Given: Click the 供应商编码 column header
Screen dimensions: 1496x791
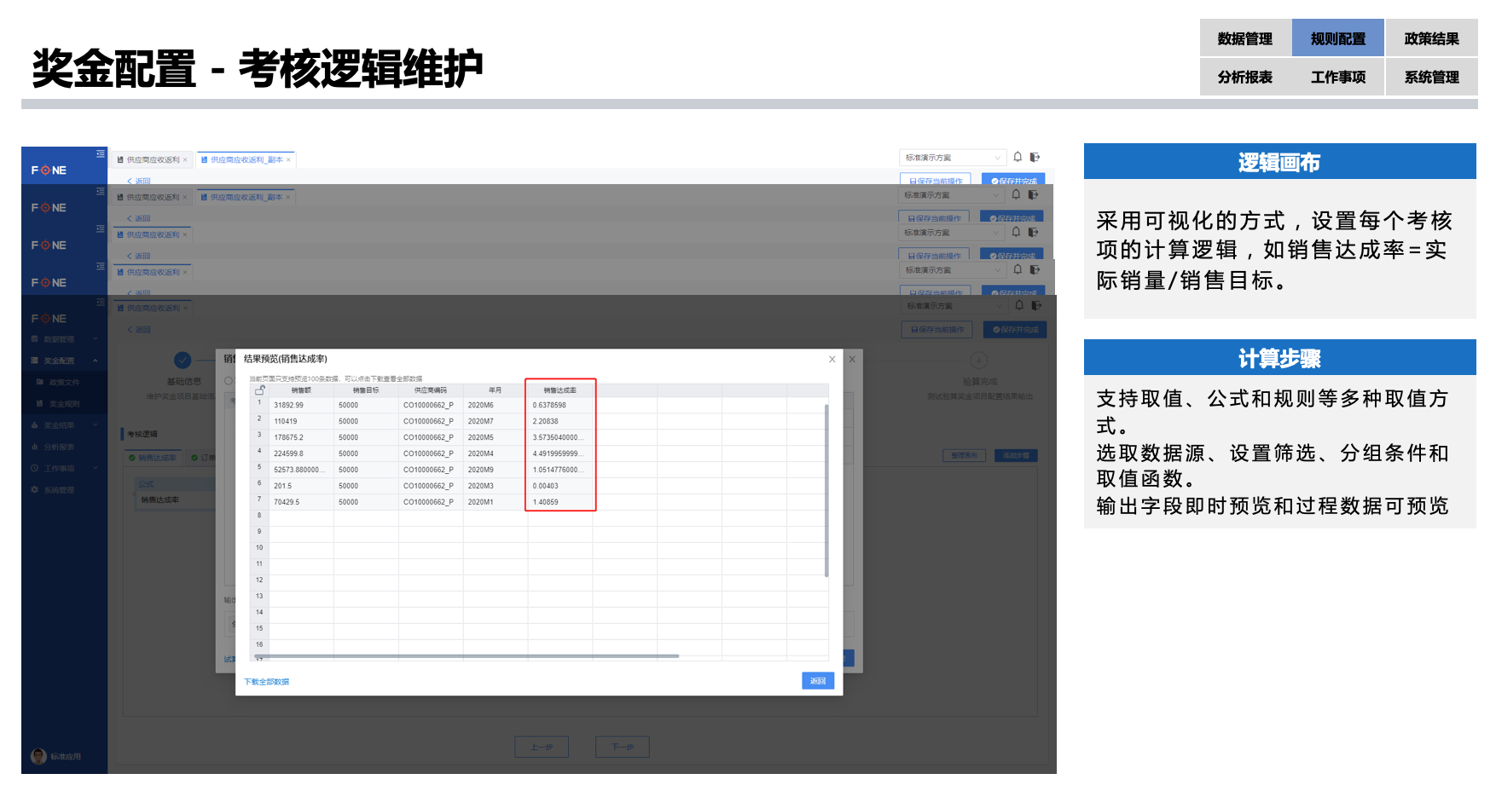Looking at the screenshot, I should coord(431,390).
